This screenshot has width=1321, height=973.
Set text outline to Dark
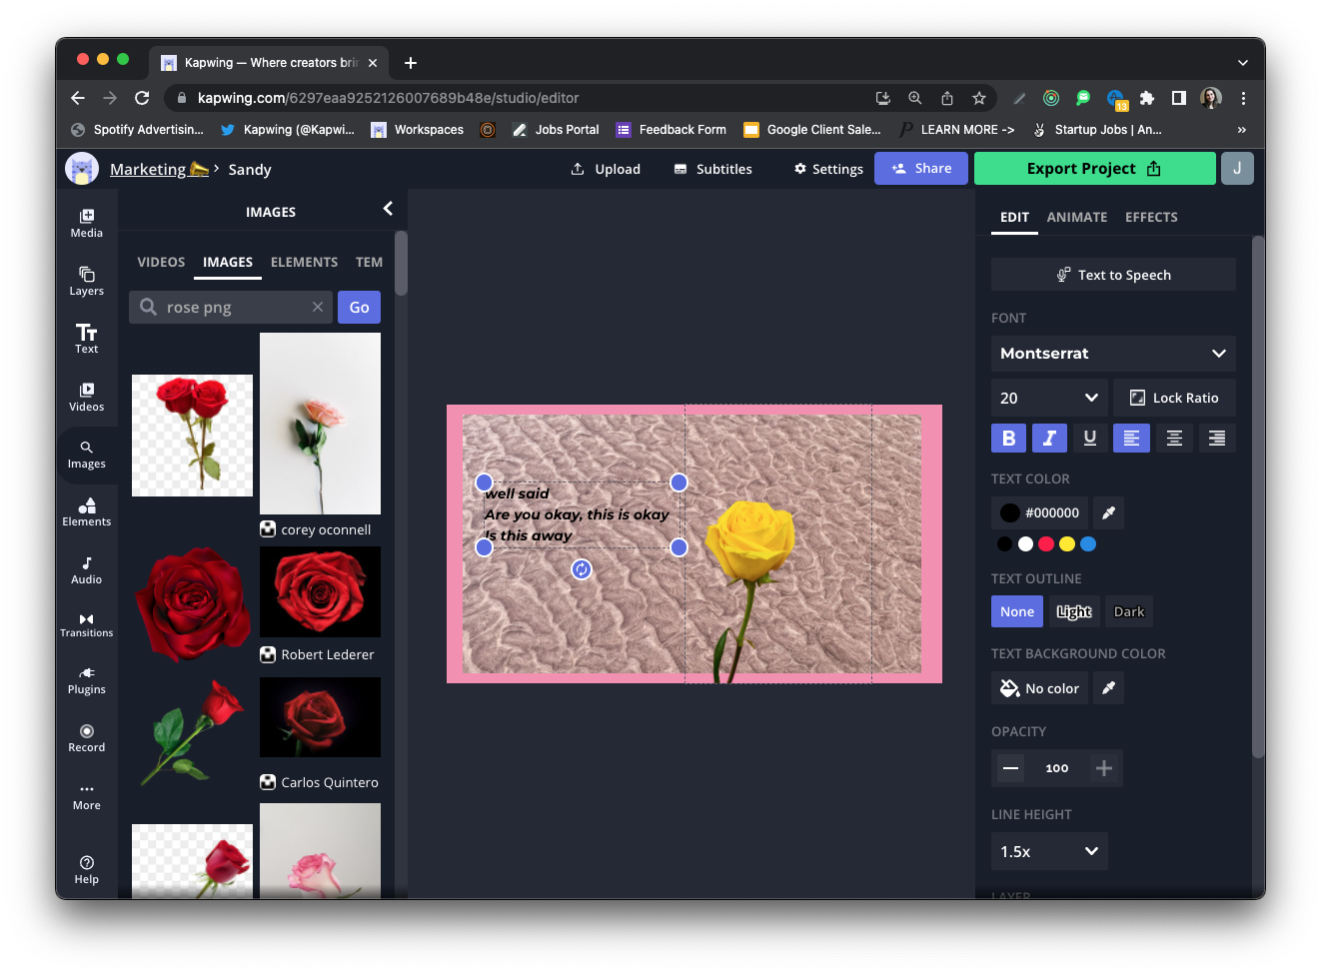point(1129,611)
